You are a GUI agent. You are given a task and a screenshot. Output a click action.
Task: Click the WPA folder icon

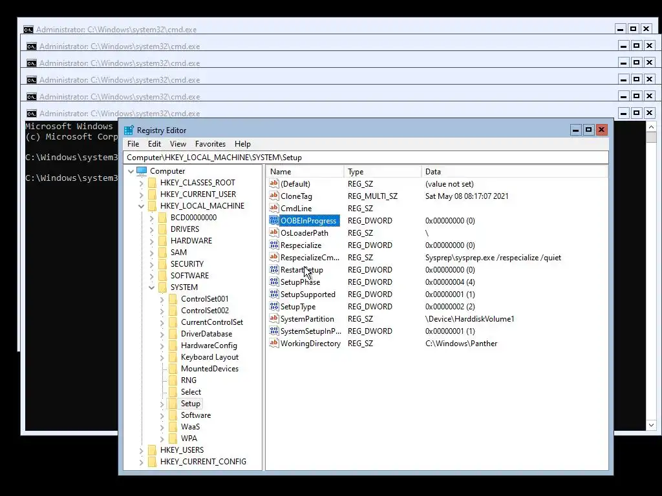173,439
